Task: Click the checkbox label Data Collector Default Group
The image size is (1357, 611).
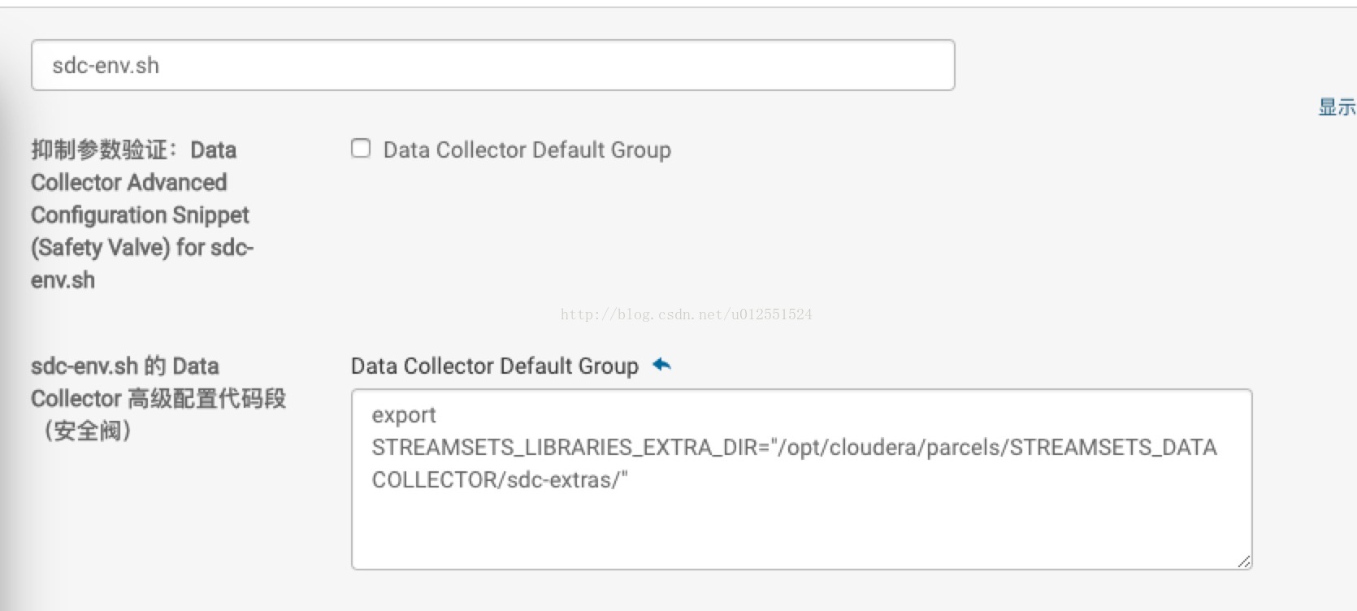Action: click(x=527, y=150)
